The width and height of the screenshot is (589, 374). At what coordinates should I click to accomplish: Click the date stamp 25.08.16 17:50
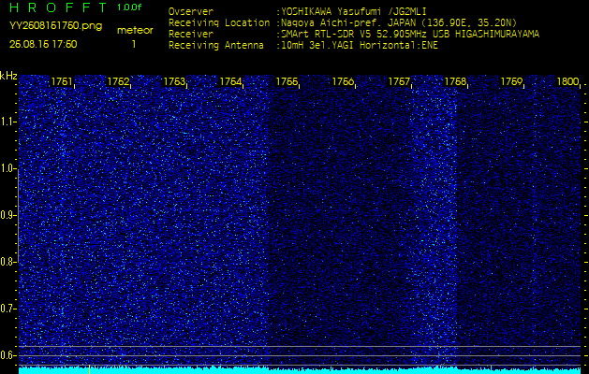point(43,44)
